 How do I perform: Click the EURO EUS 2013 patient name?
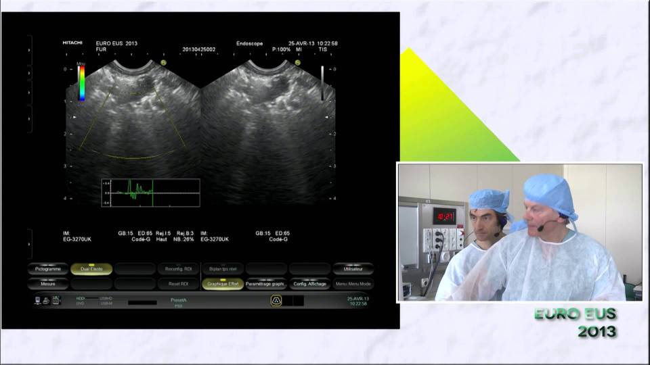point(116,43)
